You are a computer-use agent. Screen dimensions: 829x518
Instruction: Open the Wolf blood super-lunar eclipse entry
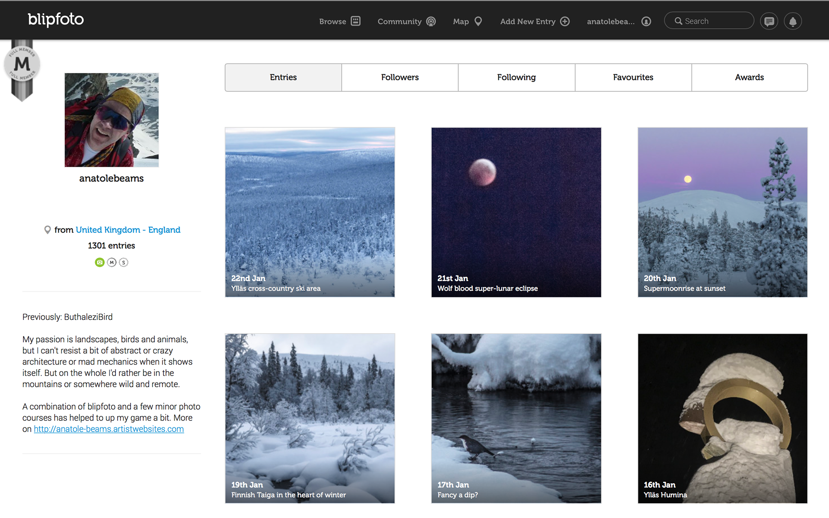(516, 212)
